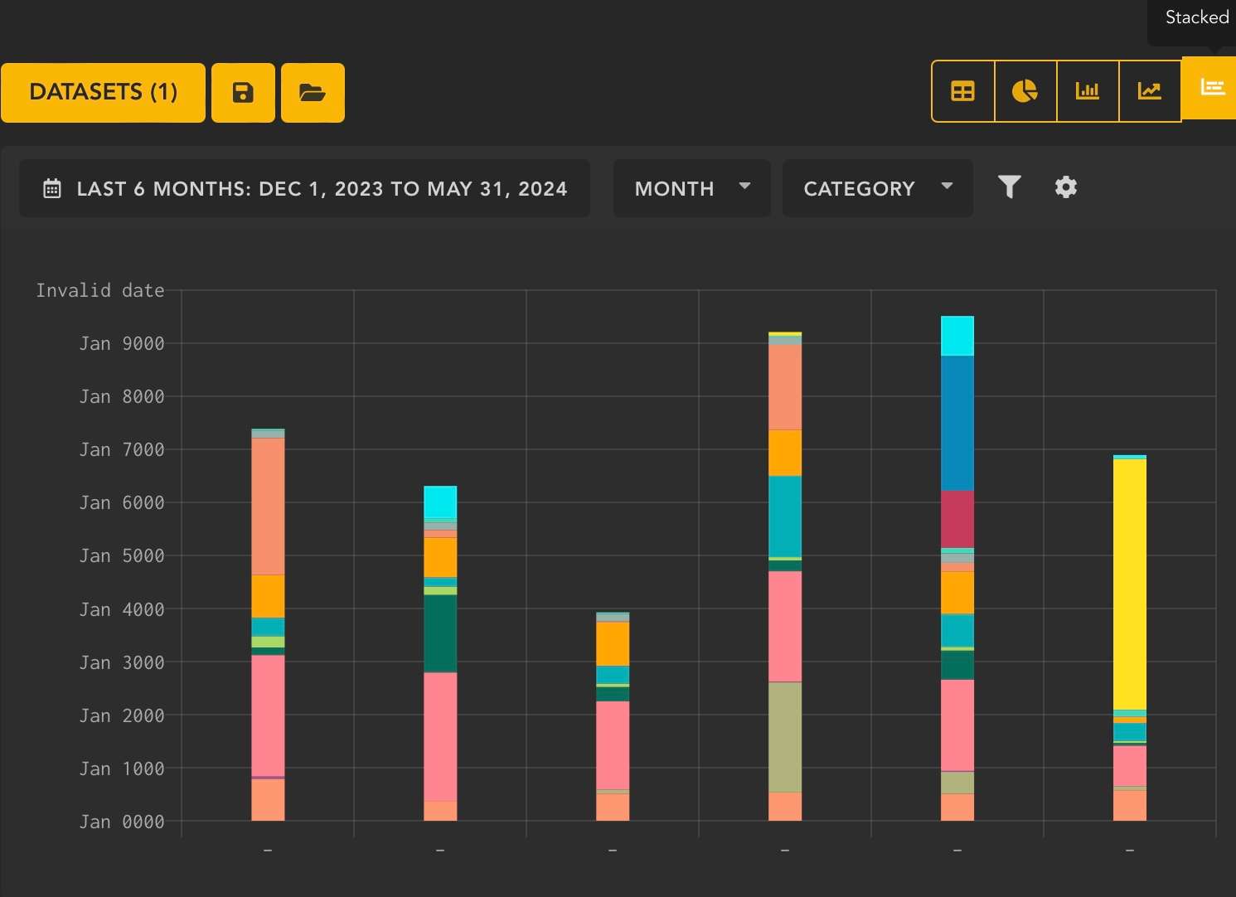Click the dark green segment in the second bar
The height and width of the screenshot is (897, 1236).
tap(440, 633)
